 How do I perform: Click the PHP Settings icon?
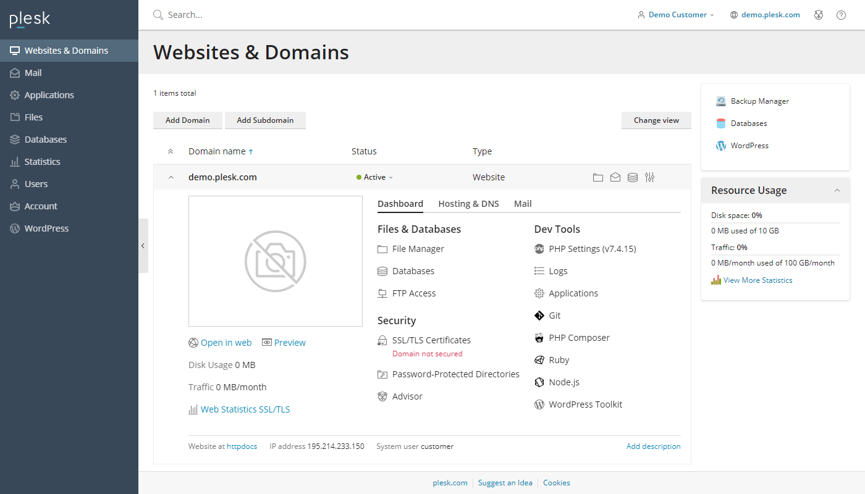[539, 249]
